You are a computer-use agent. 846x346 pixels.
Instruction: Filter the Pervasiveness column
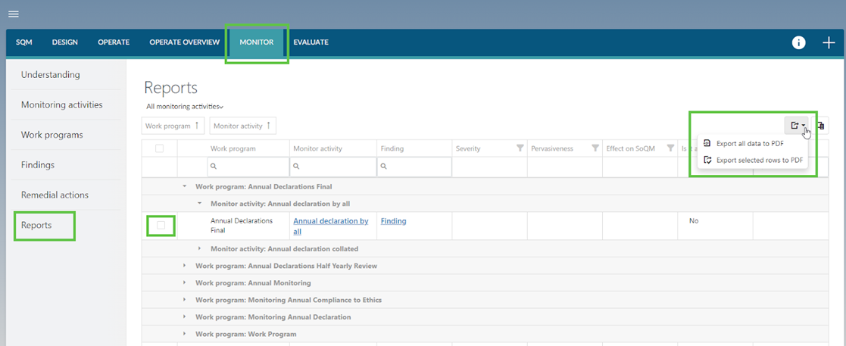coord(595,148)
